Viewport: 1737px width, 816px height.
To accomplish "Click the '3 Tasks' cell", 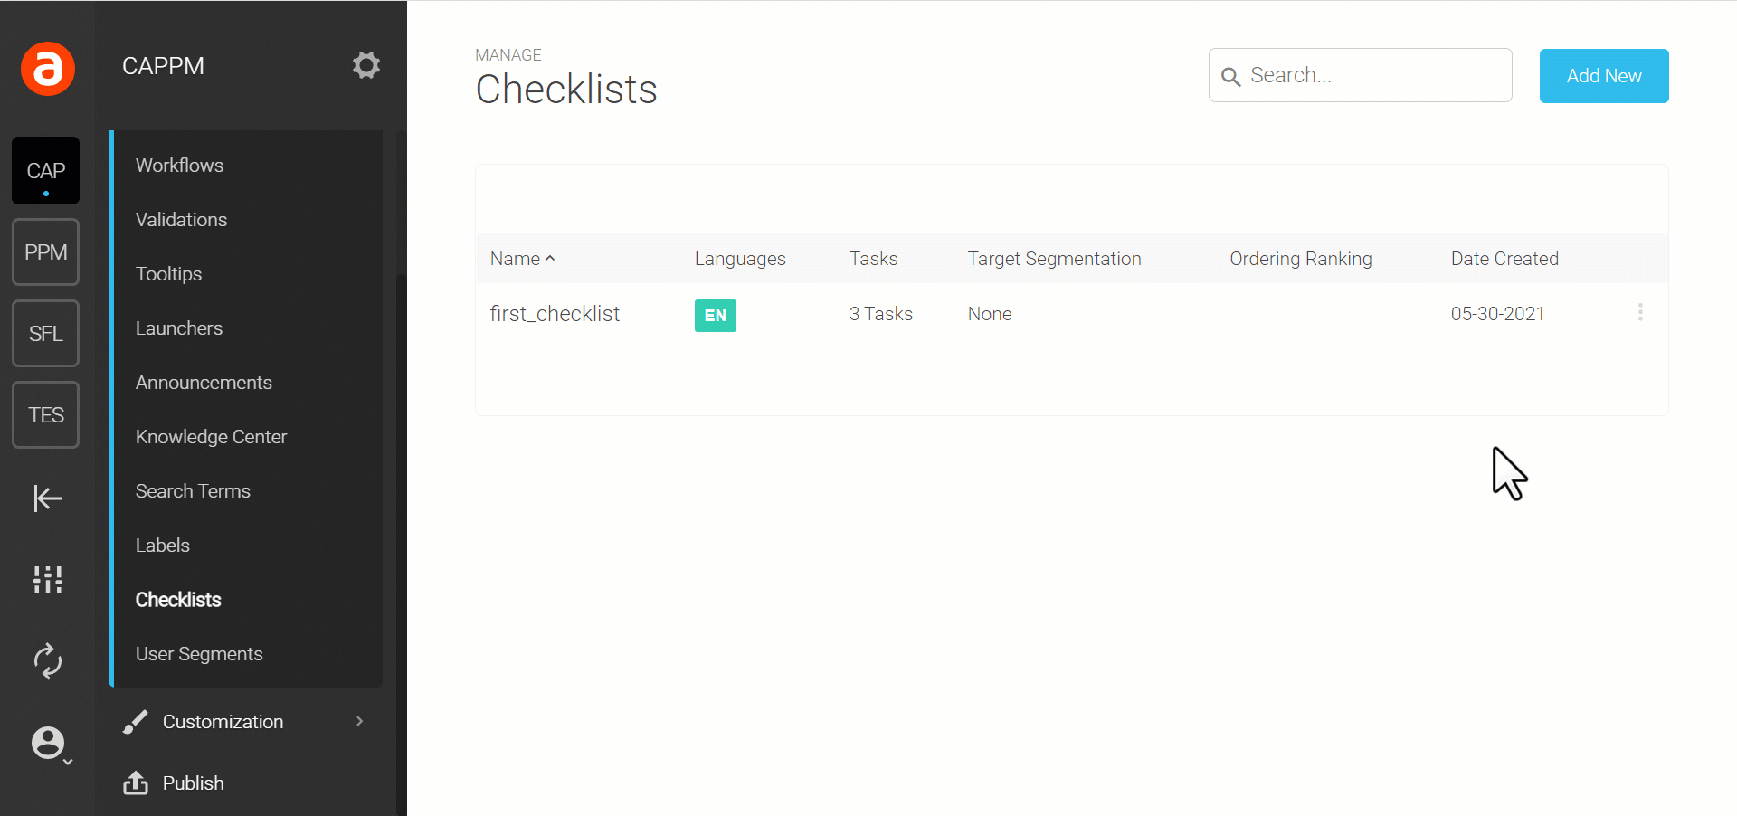I will point(881,314).
